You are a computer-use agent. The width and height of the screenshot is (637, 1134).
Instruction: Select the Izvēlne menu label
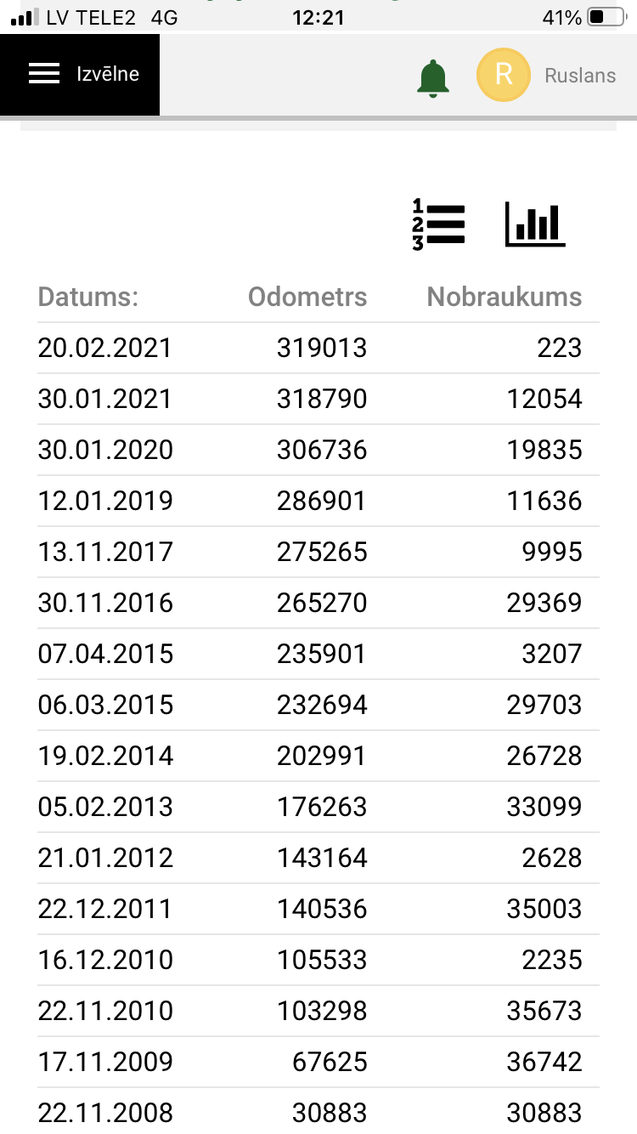108,74
